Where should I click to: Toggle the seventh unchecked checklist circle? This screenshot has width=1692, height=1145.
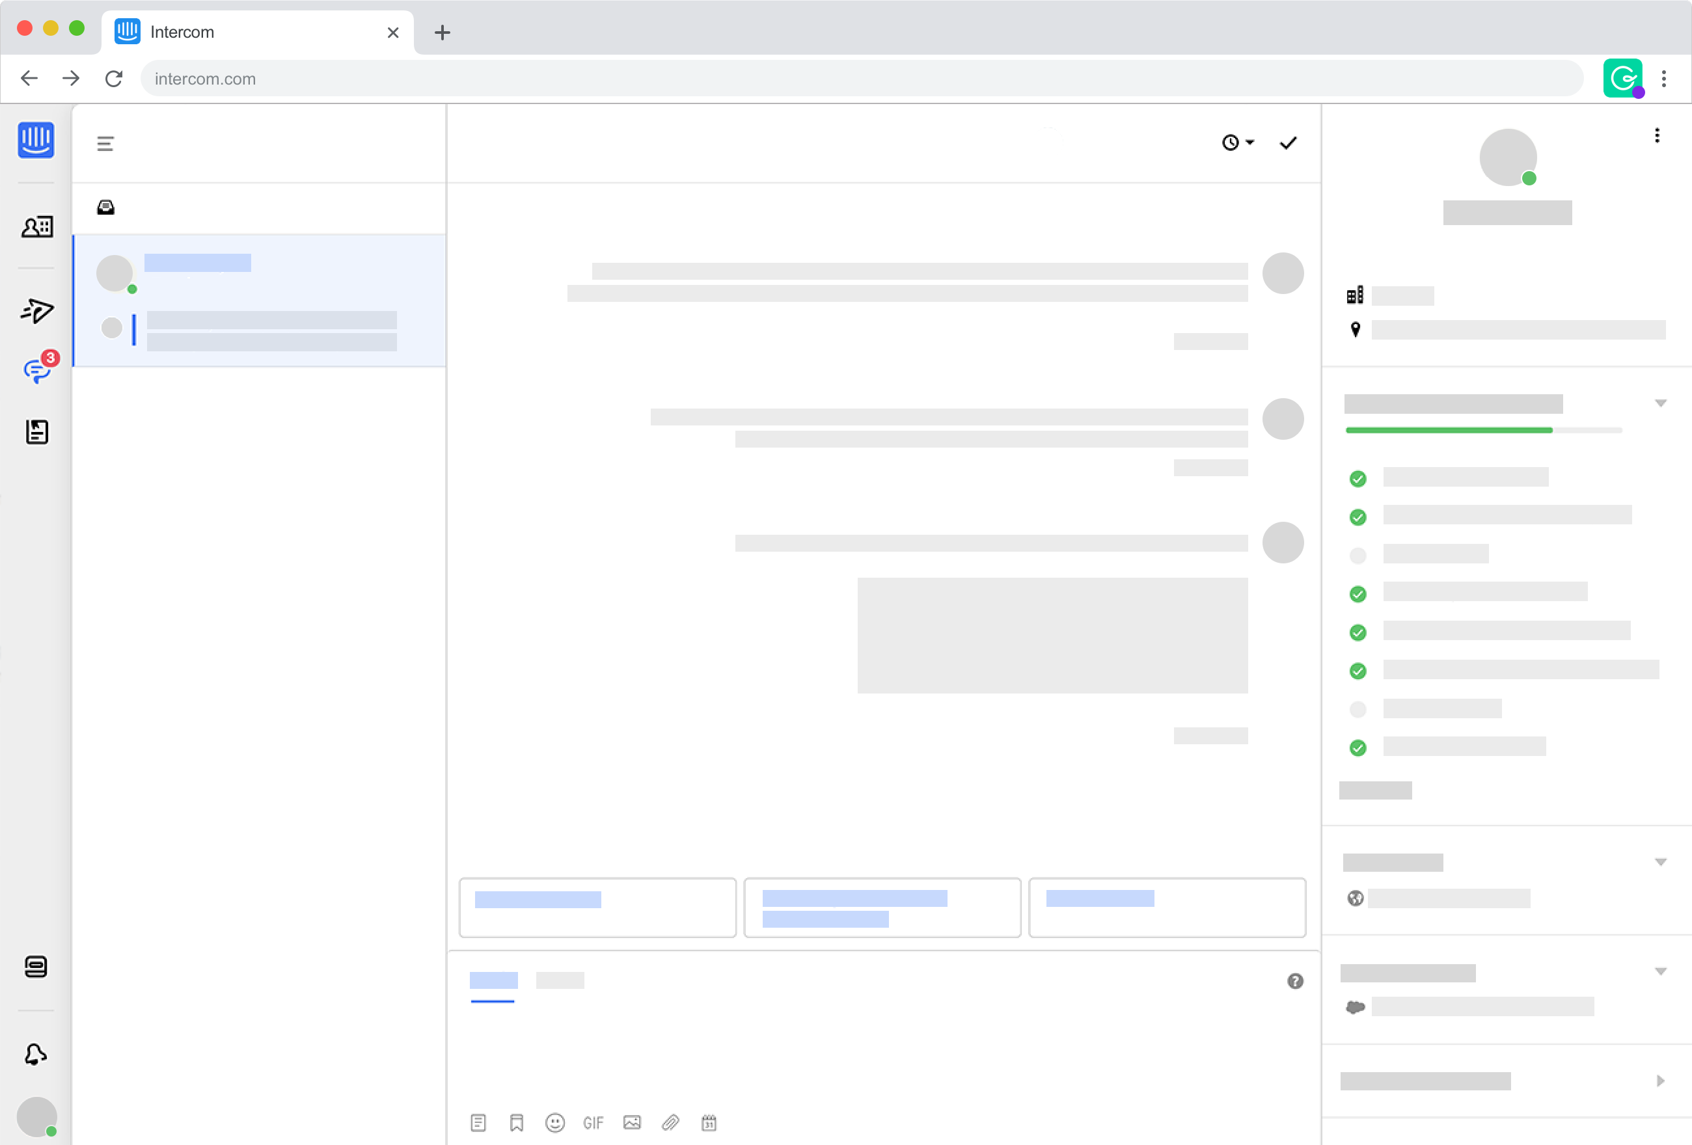click(1358, 710)
